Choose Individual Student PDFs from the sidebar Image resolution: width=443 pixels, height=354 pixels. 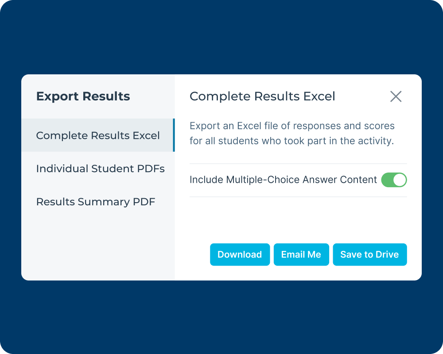coord(100,169)
